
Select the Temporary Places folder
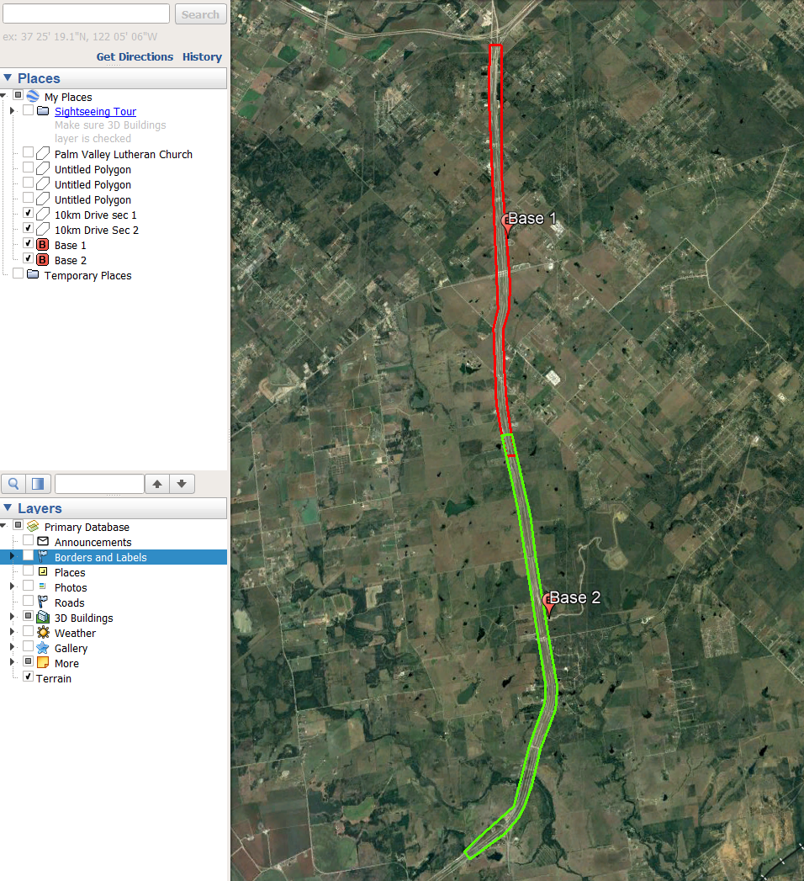tap(87, 275)
